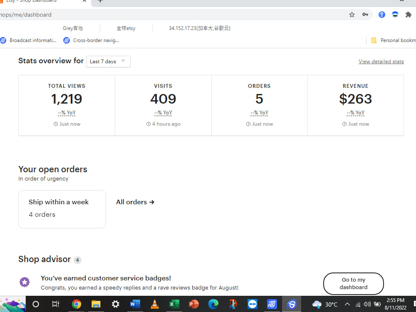This screenshot has height=312, width=416.
Task: Click the Orders 5 stat
Action: click(x=259, y=99)
